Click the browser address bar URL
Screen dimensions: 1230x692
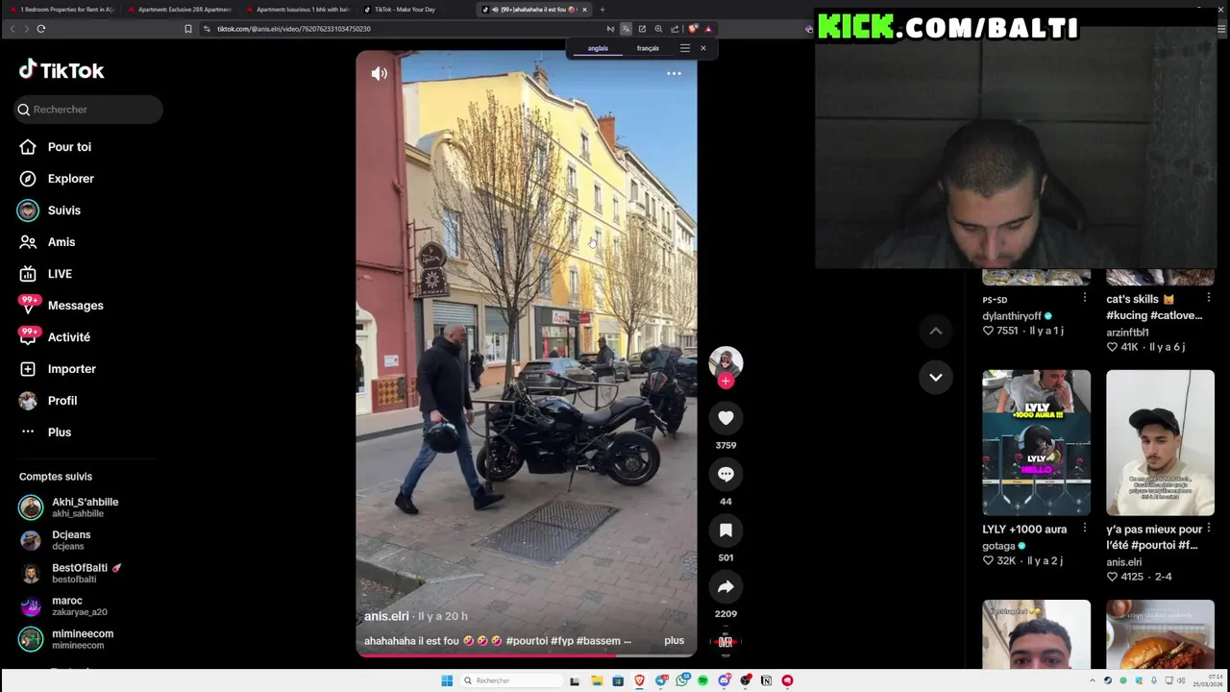[x=293, y=29]
